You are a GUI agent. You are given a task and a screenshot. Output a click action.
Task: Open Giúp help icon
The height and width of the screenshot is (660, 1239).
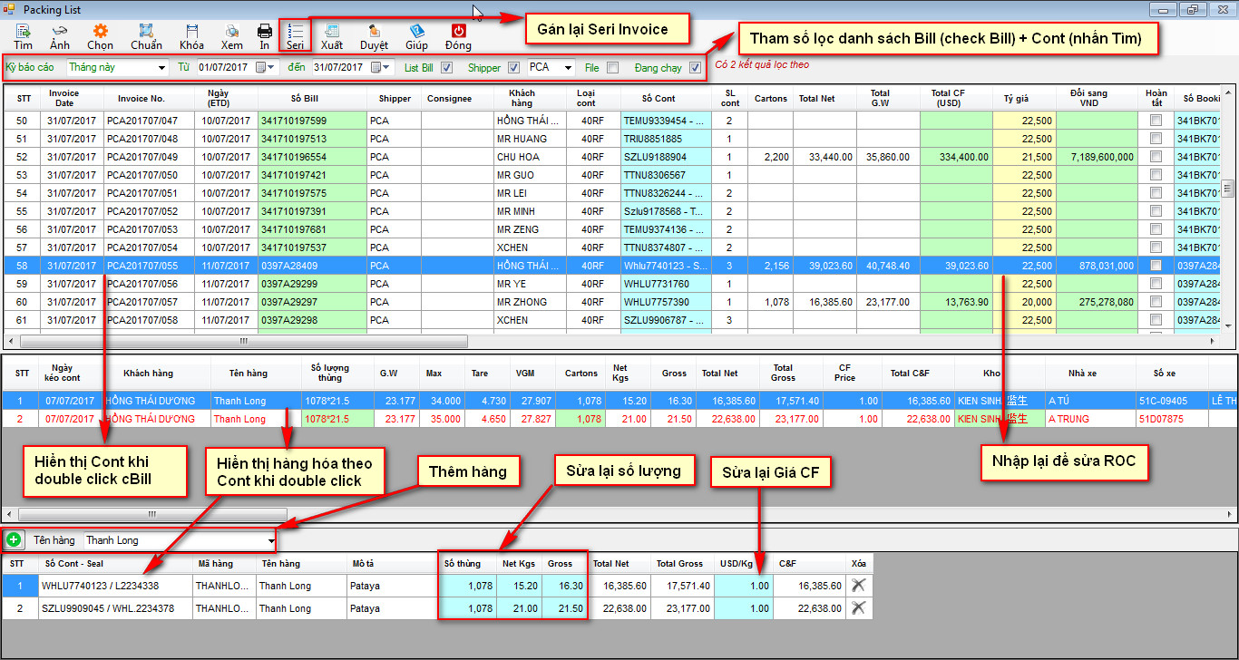tap(416, 36)
